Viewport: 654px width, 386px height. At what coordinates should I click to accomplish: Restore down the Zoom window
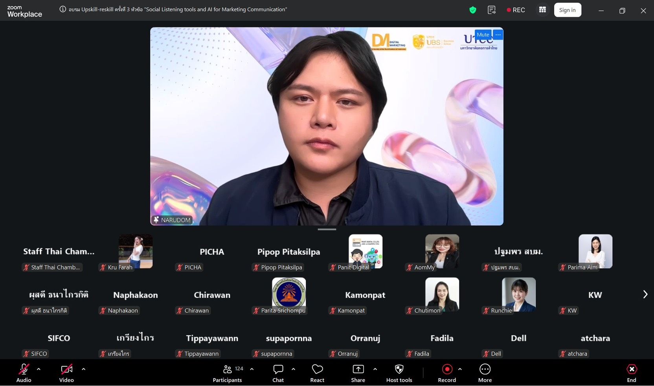point(622,11)
